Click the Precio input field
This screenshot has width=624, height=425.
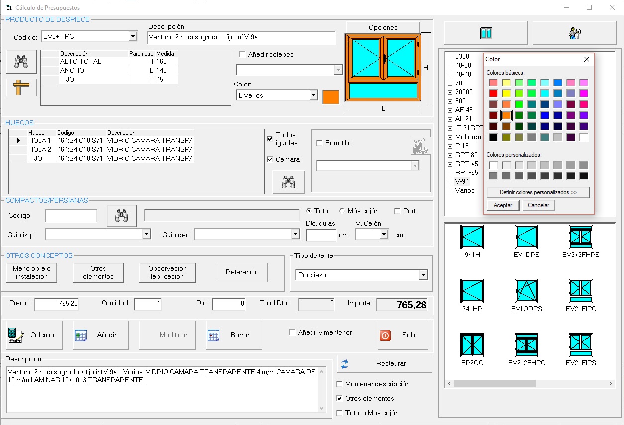point(56,304)
